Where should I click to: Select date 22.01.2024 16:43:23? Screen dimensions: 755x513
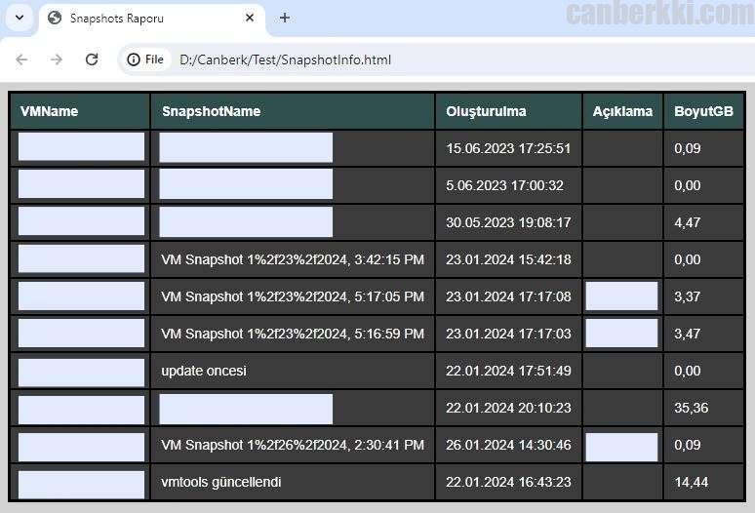coord(508,482)
